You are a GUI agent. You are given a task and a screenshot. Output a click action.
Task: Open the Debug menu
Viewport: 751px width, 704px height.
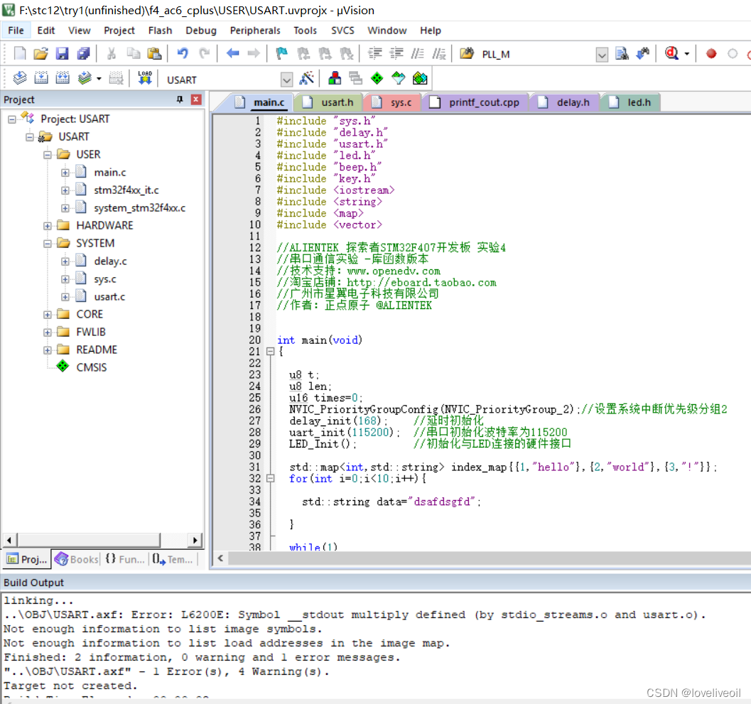[x=201, y=30]
